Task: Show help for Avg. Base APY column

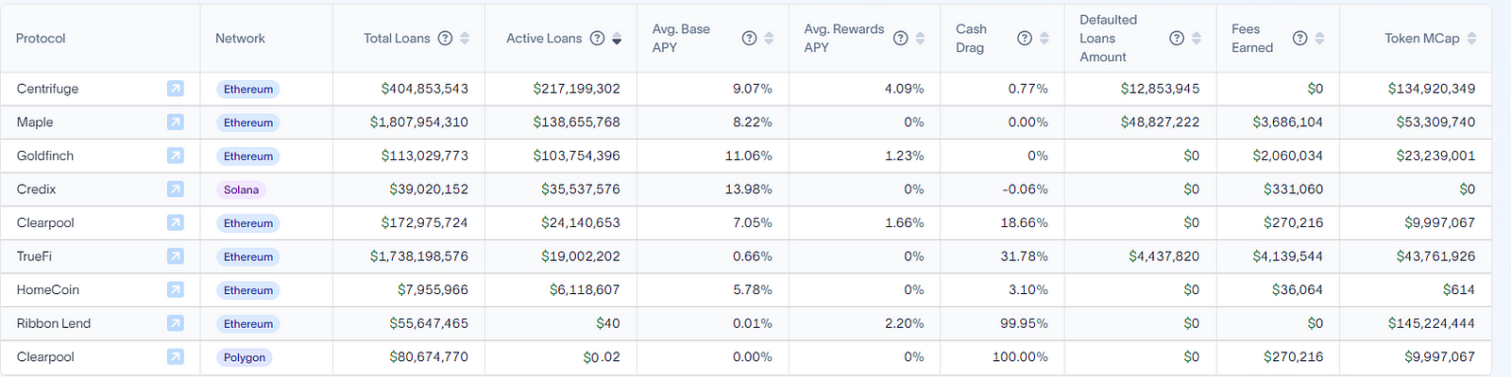Action: 749,39
